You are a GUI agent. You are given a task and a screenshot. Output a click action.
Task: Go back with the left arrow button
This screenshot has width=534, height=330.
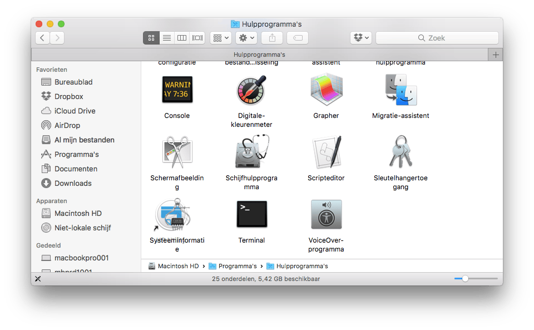pos(42,38)
